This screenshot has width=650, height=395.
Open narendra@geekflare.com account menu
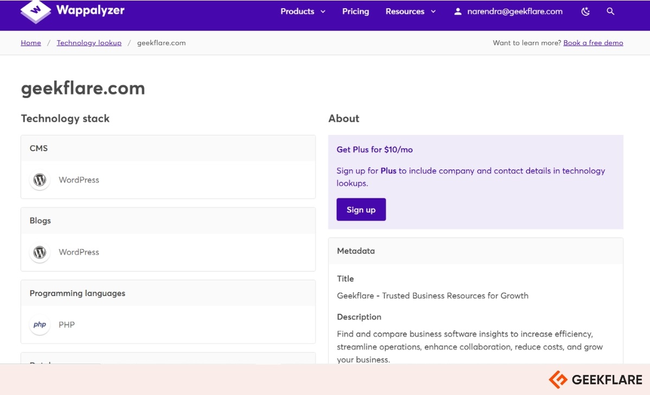[515, 11]
